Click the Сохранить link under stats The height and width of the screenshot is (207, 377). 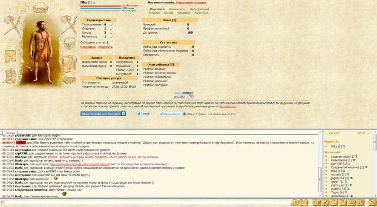[88, 47]
